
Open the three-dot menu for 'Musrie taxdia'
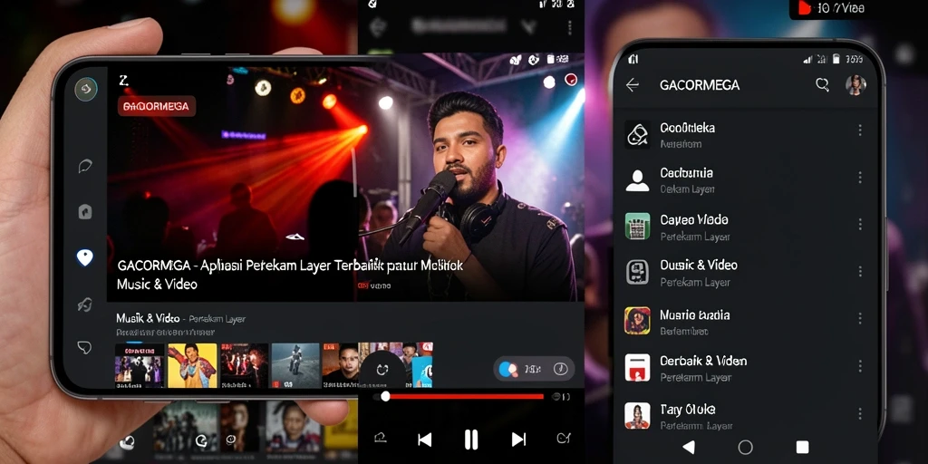pos(860,318)
